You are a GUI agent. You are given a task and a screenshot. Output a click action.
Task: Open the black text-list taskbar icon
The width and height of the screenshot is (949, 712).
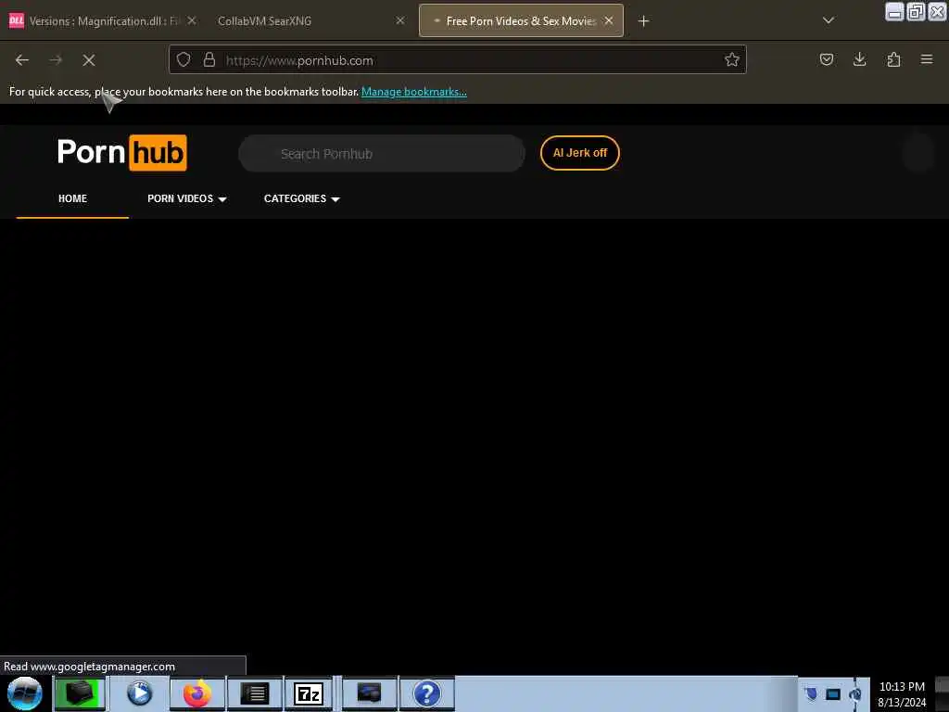click(254, 693)
